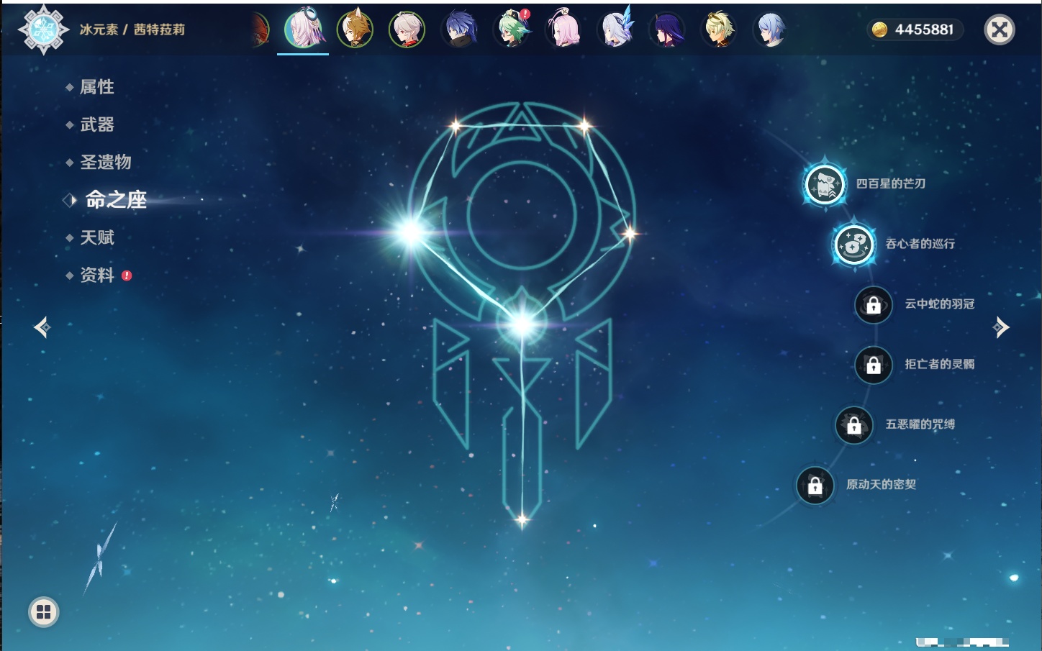Open the 四百星的芒刃 constellation icon

coord(825,184)
